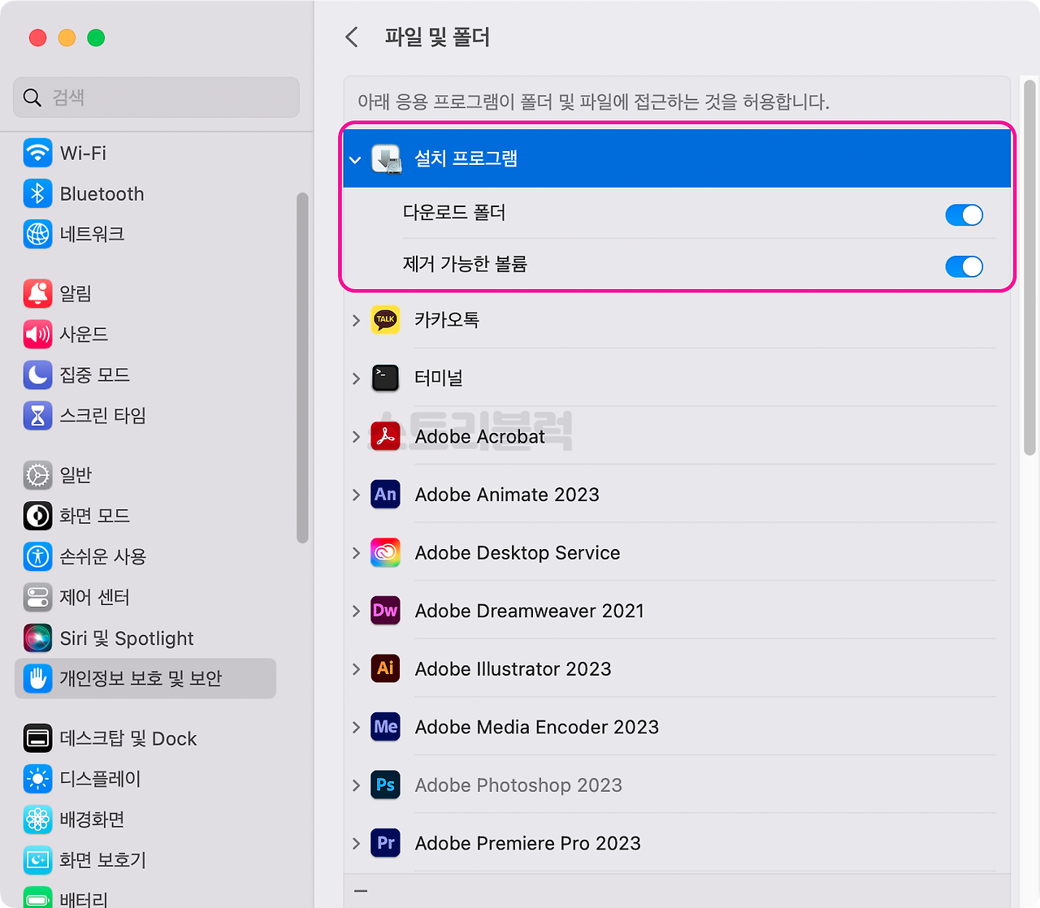Disable the 다운로드 폴더 access toggle
Screen dimensions: 1040x908
coord(964,214)
